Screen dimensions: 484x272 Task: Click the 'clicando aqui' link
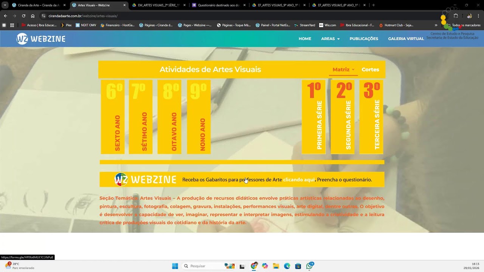pyautogui.click(x=299, y=180)
